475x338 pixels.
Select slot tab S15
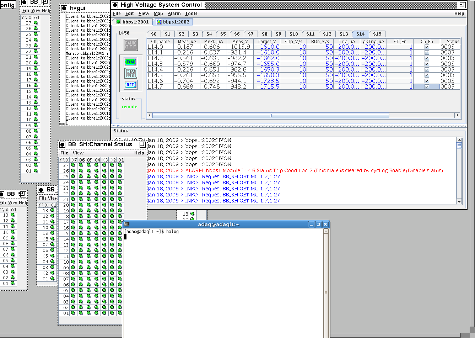click(377, 34)
